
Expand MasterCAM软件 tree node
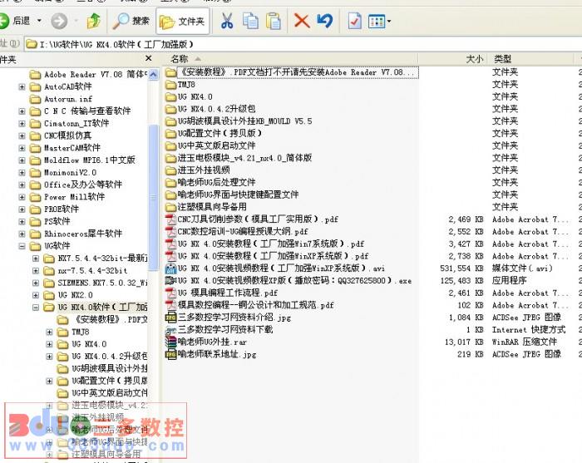[22, 148]
